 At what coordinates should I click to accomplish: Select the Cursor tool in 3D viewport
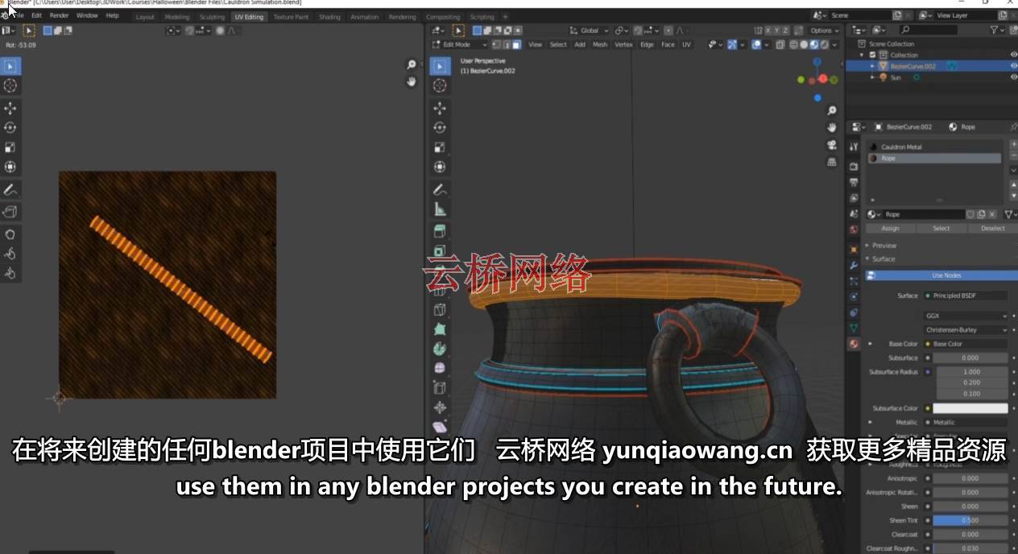[440, 85]
